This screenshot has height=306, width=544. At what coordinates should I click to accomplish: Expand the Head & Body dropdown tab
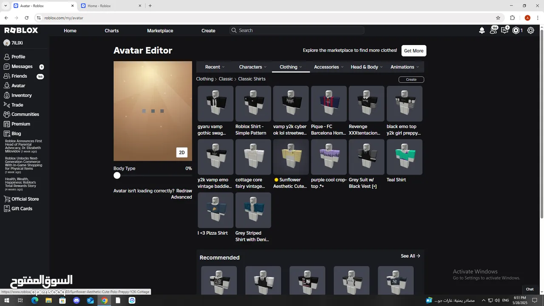367,67
